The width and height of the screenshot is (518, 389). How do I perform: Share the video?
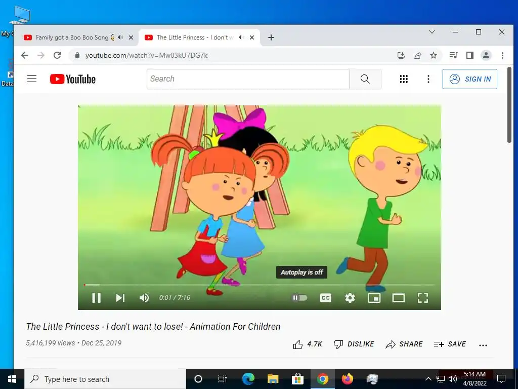(x=404, y=344)
